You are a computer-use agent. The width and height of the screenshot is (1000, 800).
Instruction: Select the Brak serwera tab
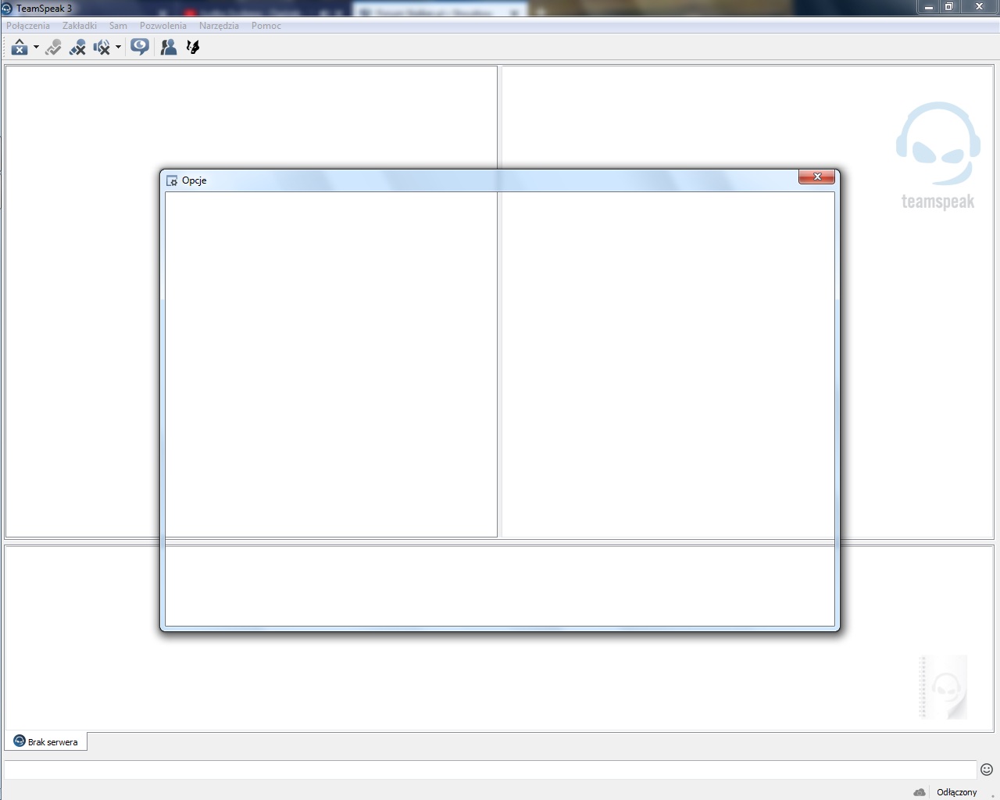46,741
